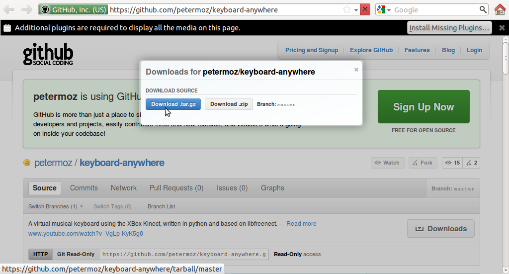The width and height of the screenshot is (509, 274).
Task: Select the HTTP clone URL option
Action: [41, 254]
